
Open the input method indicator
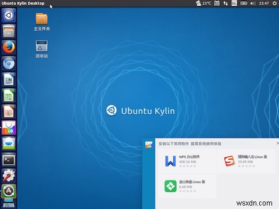click(234, 3)
